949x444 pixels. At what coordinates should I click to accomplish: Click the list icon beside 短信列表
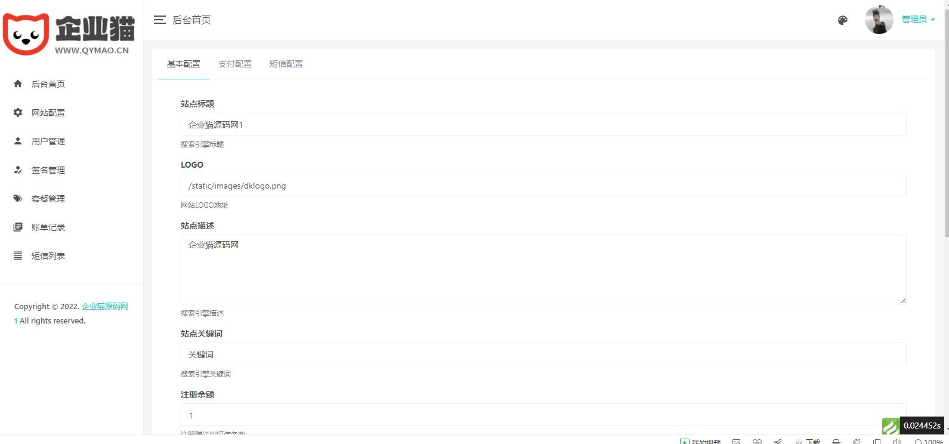tap(18, 255)
